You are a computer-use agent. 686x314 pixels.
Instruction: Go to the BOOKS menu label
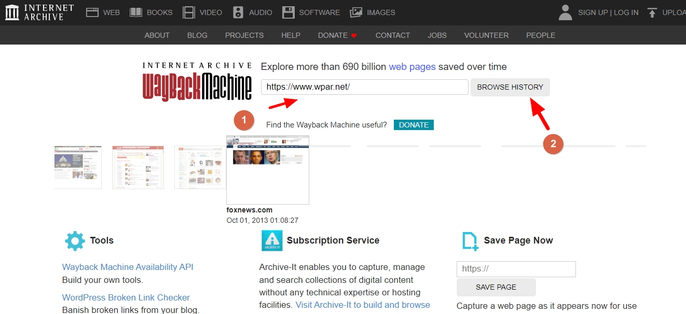point(160,12)
